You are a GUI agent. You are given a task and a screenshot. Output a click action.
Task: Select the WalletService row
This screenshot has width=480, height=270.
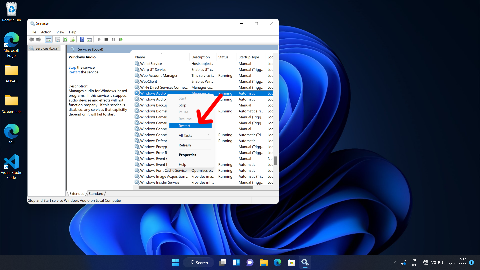(x=203, y=64)
